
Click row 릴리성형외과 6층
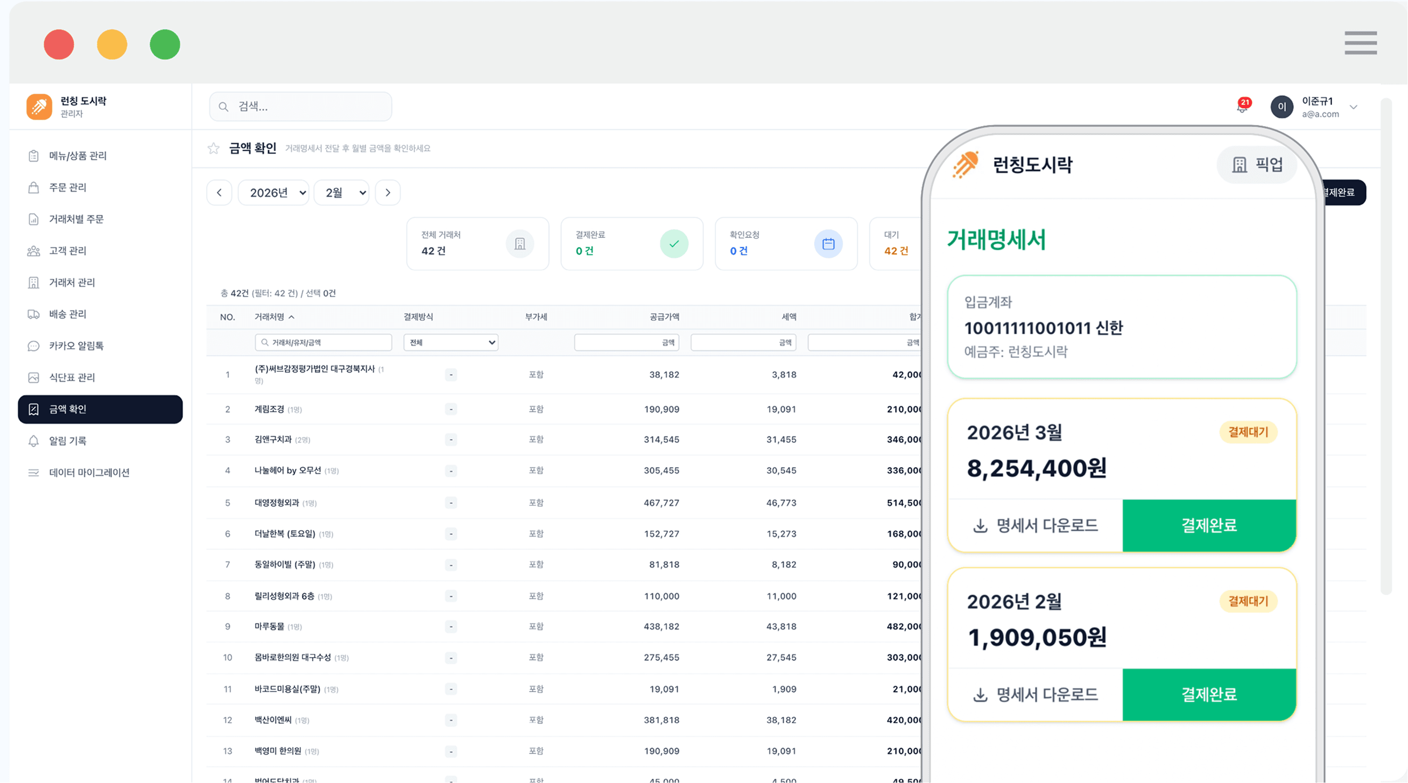(x=564, y=596)
